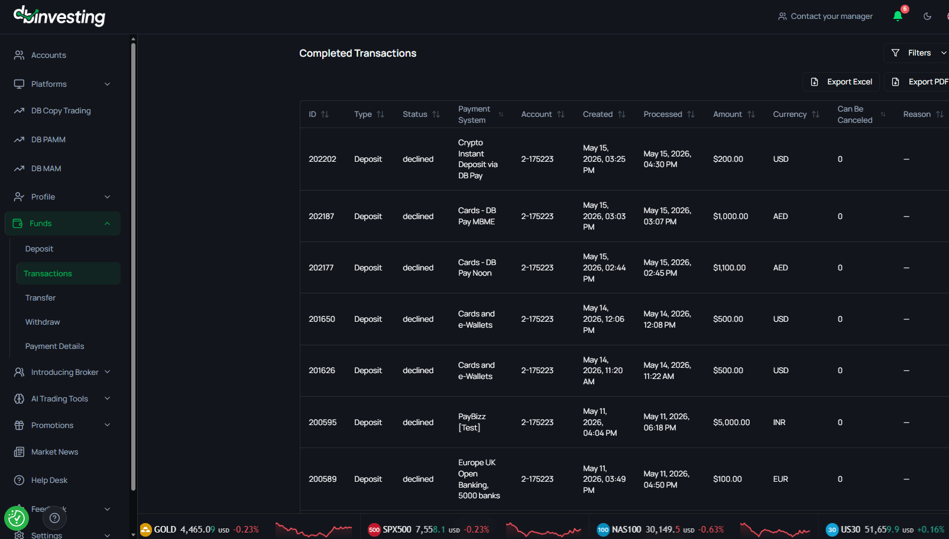Toggle dark mode moon icon
Viewport: 949px width, 539px height.
pyautogui.click(x=927, y=16)
